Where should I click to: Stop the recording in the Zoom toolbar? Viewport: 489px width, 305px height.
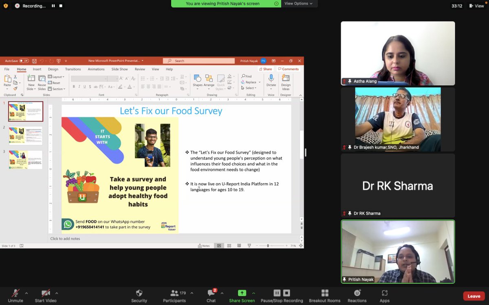click(287, 293)
